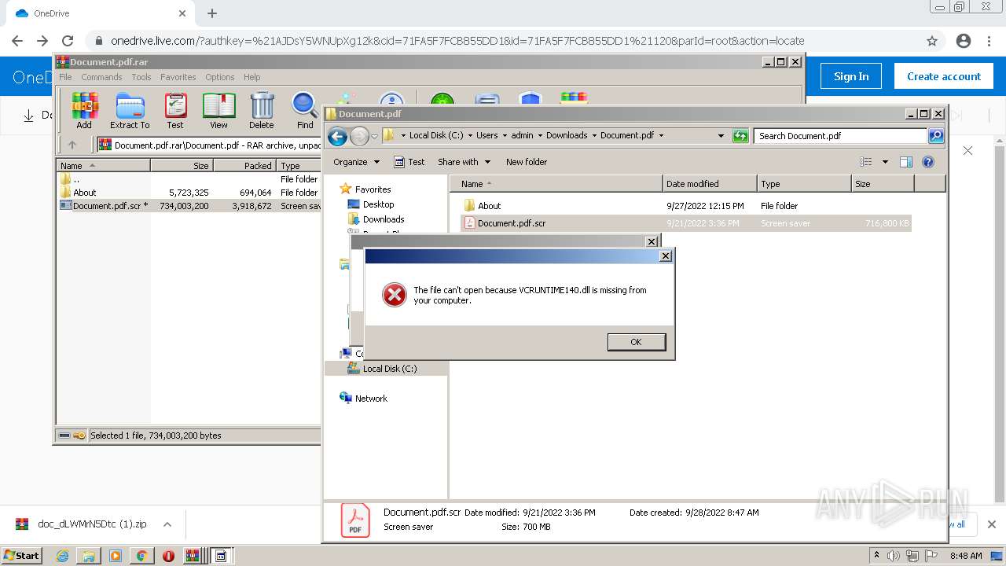
Task: Click Explorer's Change your view icon
Action: (866, 162)
